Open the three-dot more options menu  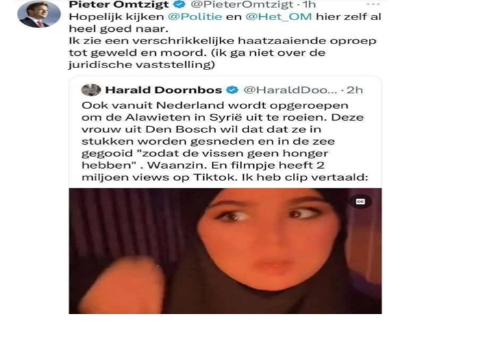pos(373,5)
